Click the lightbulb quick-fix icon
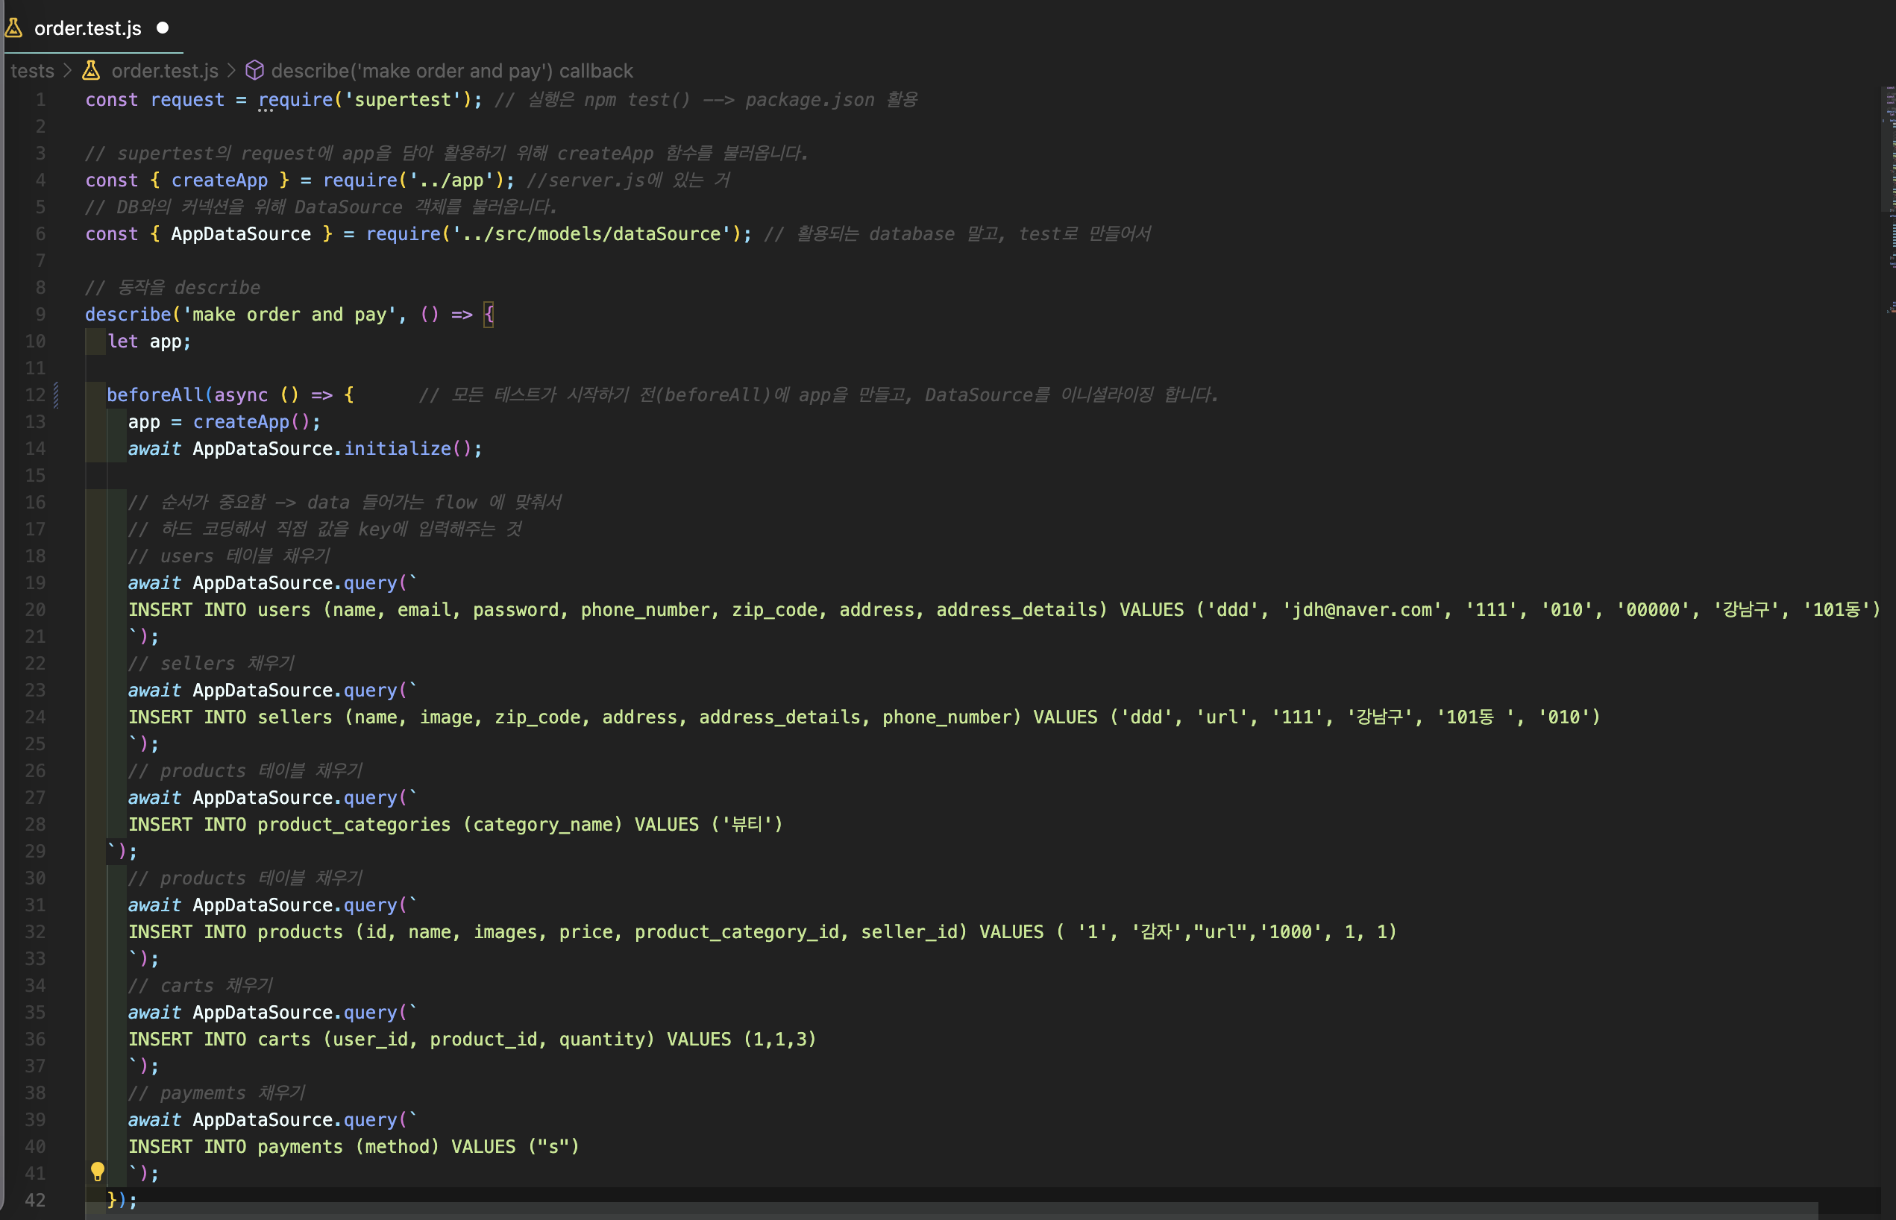1896x1220 pixels. click(98, 1172)
